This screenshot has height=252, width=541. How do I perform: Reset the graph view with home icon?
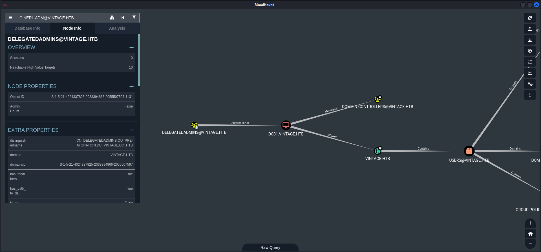point(530,234)
